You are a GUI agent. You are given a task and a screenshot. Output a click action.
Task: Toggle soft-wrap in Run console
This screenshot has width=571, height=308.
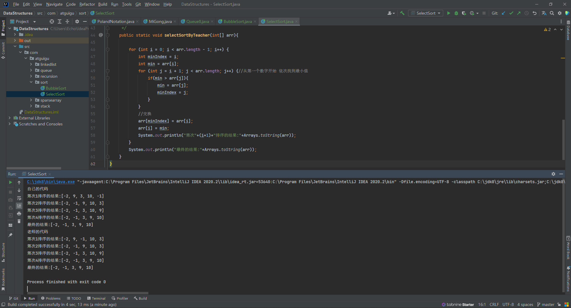coord(19,198)
